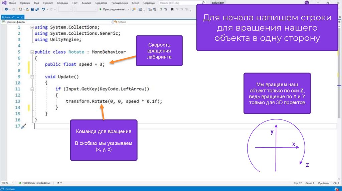Click the Пробелы indentation indicator

tap(323, 183)
